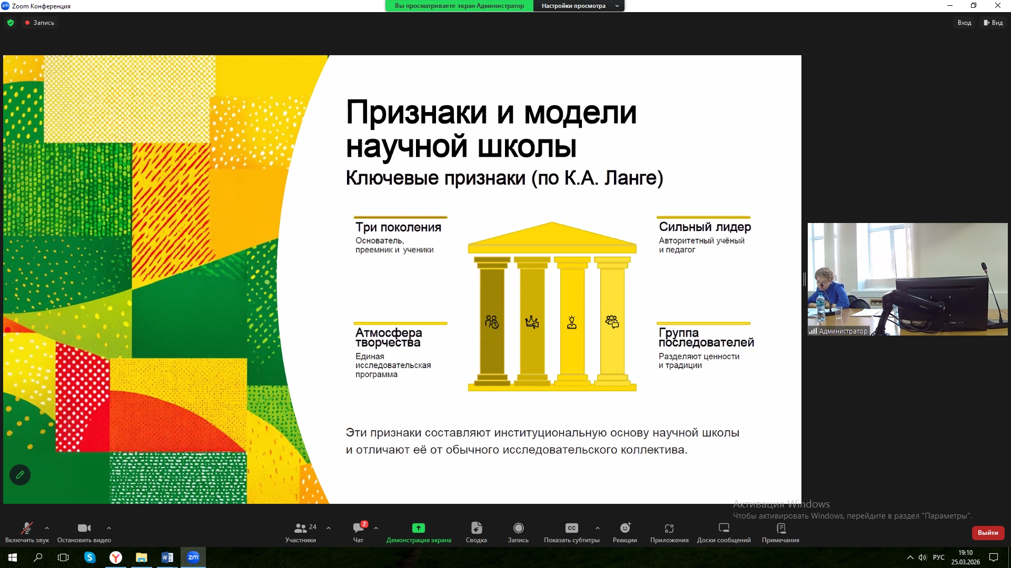Click the Вход sign-in button

tap(964, 23)
